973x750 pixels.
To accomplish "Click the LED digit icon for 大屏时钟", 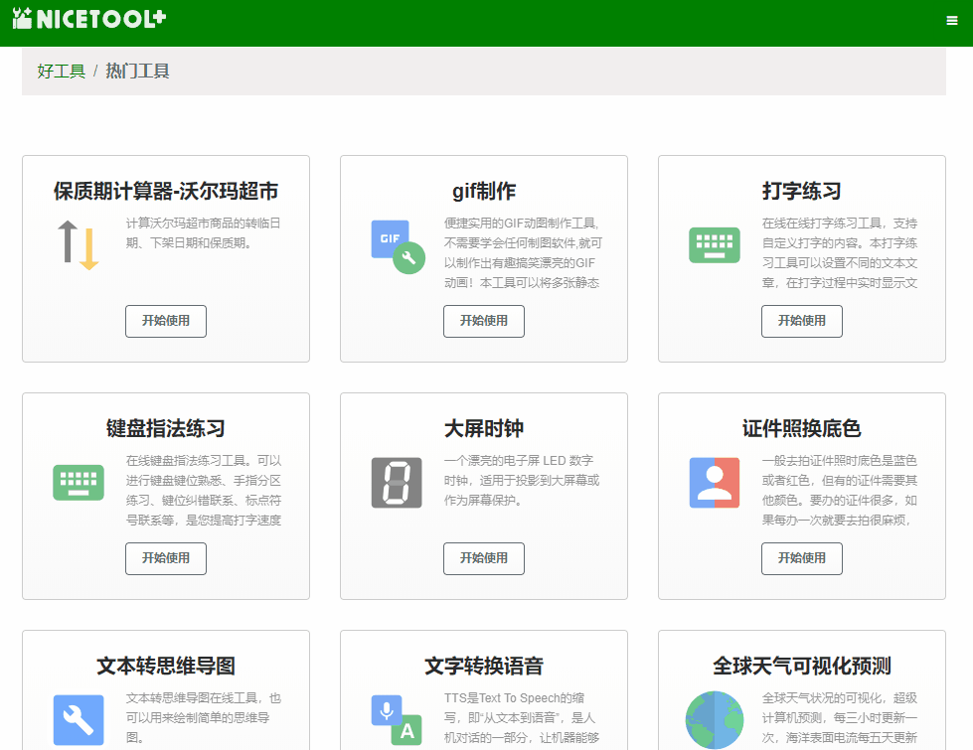I will (x=397, y=483).
